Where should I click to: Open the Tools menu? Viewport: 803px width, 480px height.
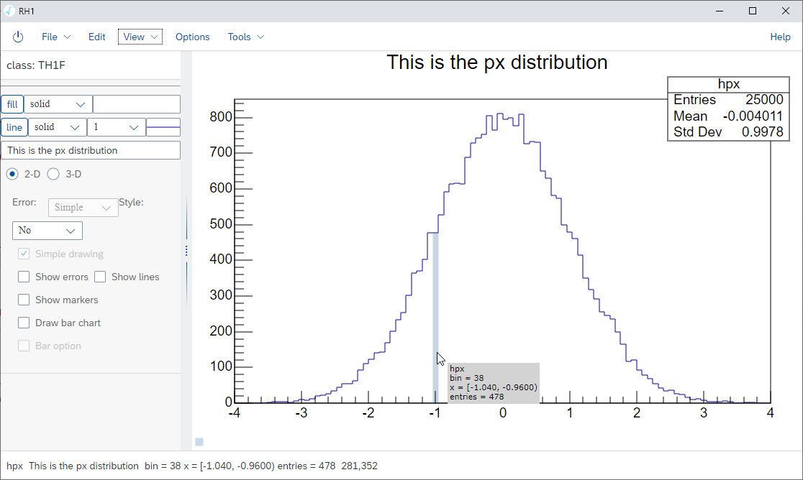click(x=245, y=37)
